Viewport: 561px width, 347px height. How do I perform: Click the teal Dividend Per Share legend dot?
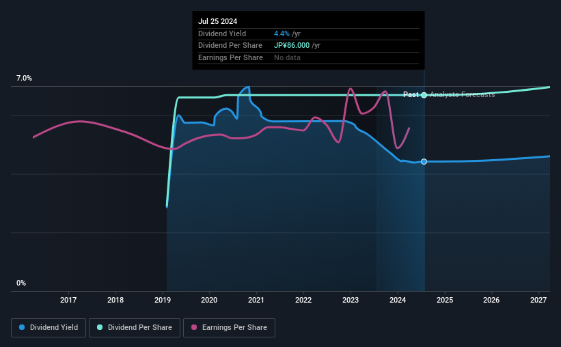click(x=100, y=327)
